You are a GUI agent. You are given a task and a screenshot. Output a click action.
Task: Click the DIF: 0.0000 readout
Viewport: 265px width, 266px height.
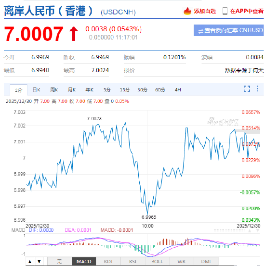(x=41, y=230)
